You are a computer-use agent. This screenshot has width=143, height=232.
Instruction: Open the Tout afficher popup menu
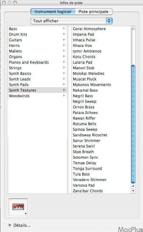(71, 21)
